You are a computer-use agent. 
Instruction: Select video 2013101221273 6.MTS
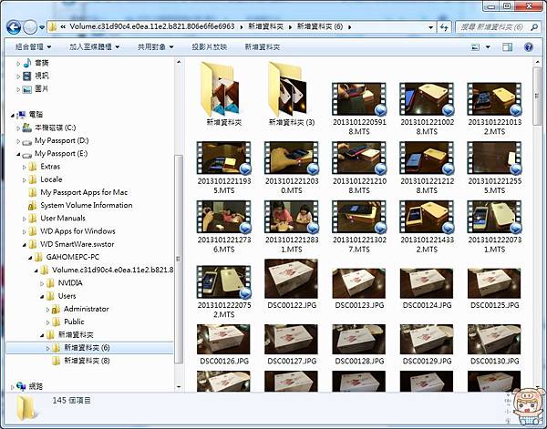pyautogui.click(x=223, y=227)
